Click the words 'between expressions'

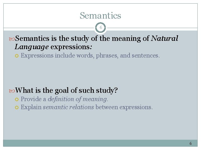pyautogui.click(x=124, y=107)
